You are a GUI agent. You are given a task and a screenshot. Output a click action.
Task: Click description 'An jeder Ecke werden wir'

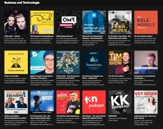[144, 122]
